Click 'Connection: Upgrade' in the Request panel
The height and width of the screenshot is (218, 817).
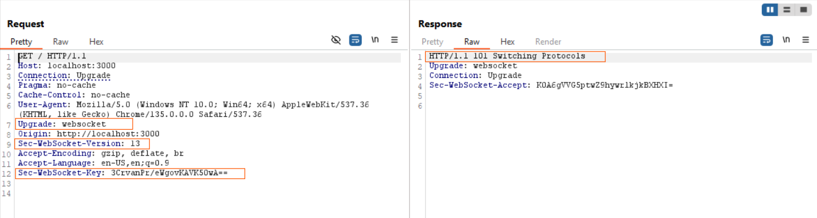[64, 76]
